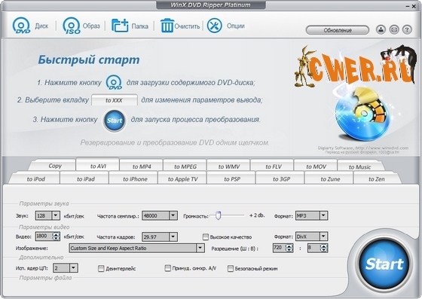
Task: Open Исп. ядер ЦП dropdown
Action: 66,268
